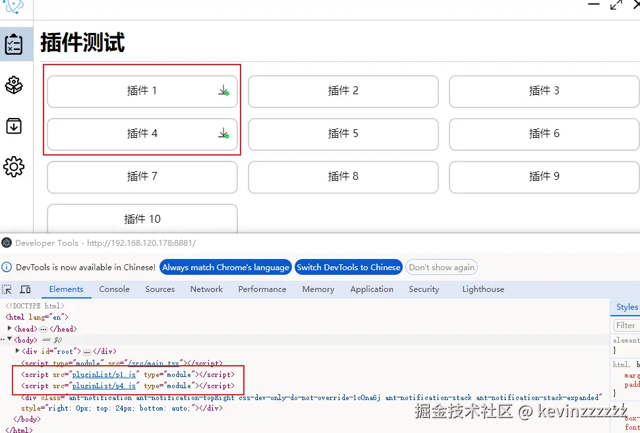
Task: Select the 插件 2 card
Action: pyautogui.click(x=343, y=92)
